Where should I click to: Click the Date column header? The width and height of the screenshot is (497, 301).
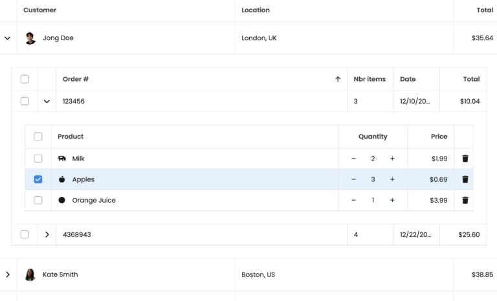point(408,79)
